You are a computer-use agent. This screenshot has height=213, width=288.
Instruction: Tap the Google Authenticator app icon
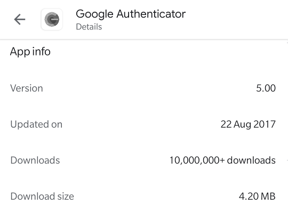52,19
